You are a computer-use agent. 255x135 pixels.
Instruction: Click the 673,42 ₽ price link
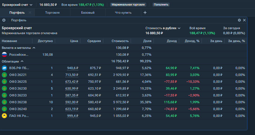pyautogui.click(x=72, y=82)
